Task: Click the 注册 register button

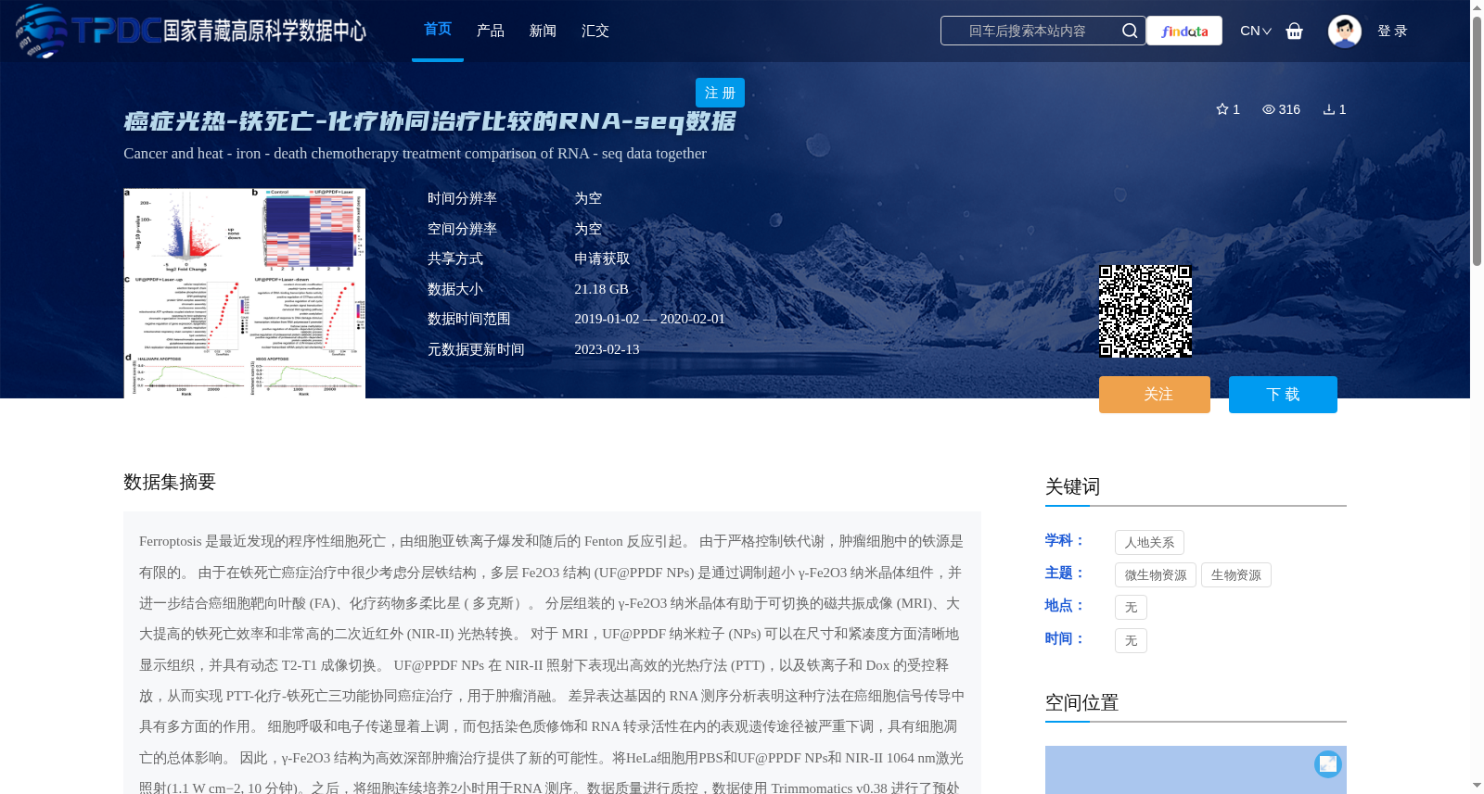Action: tap(720, 93)
